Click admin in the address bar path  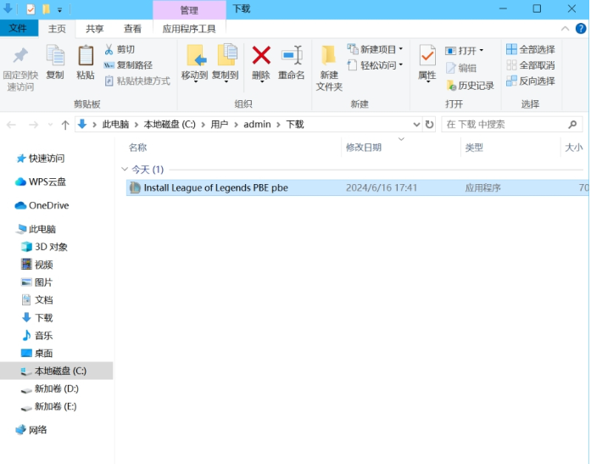pyautogui.click(x=257, y=125)
